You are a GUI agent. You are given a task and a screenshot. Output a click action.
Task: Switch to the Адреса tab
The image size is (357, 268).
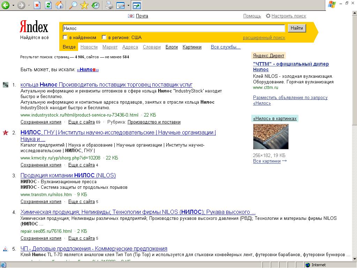(x=130, y=47)
